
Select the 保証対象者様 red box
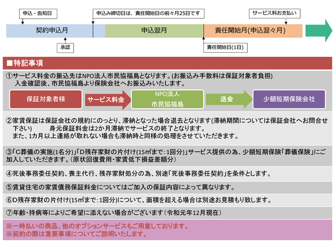(x=46, y=99)
